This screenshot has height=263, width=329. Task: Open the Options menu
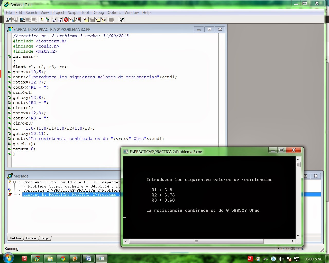point(114,13)
